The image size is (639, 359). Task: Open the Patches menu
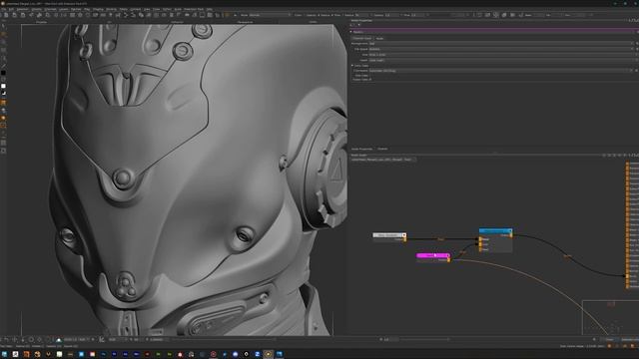coord(76,9)
